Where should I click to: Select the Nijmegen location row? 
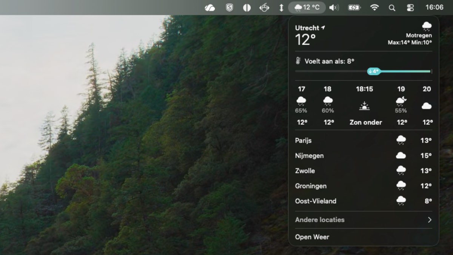(310, 156)
